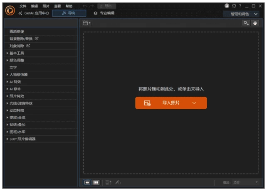Screen dimensions: 267x191
Task: Select the hand pan tool
Action: (x=255, y=23)
